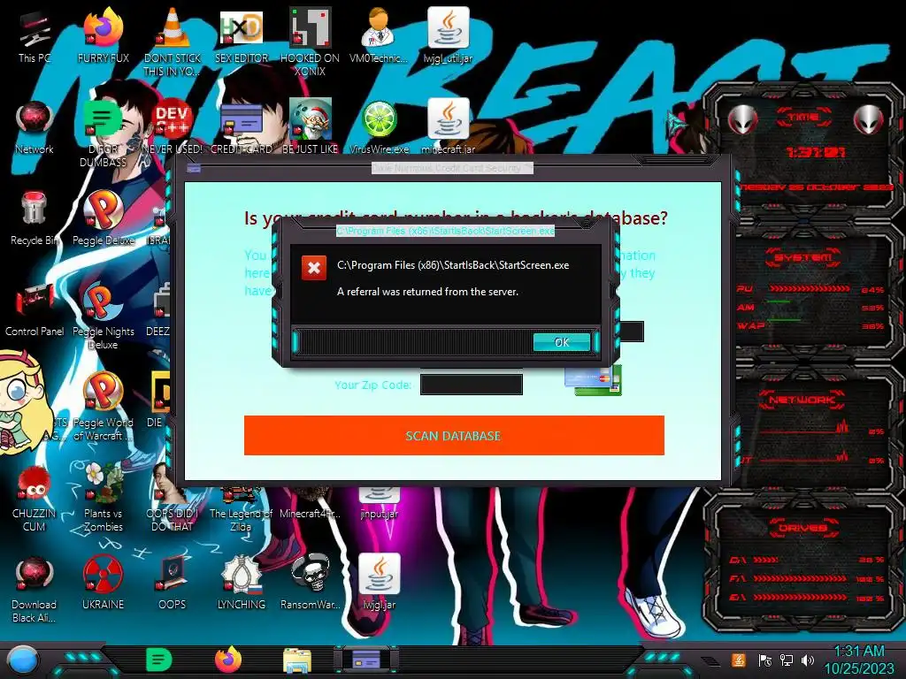906x679 pixels.
Task: Click the orange SCAN DATABASE button
Action: coord(454,435)
